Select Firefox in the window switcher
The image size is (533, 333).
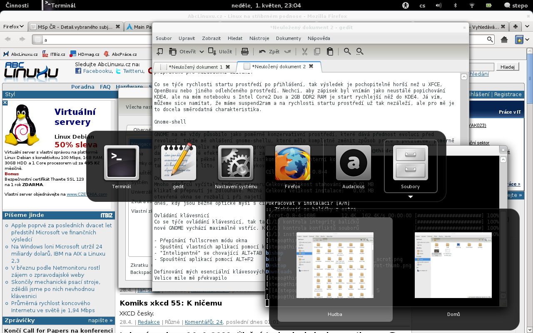coord(292,167)
